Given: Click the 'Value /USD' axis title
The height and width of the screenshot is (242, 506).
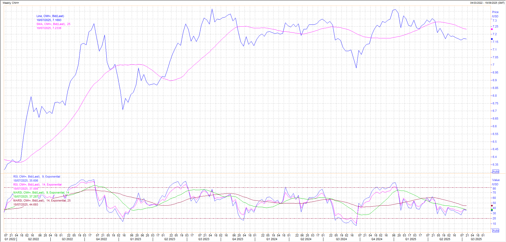Looking at the screenshot, I should click(x=496, y=182).
